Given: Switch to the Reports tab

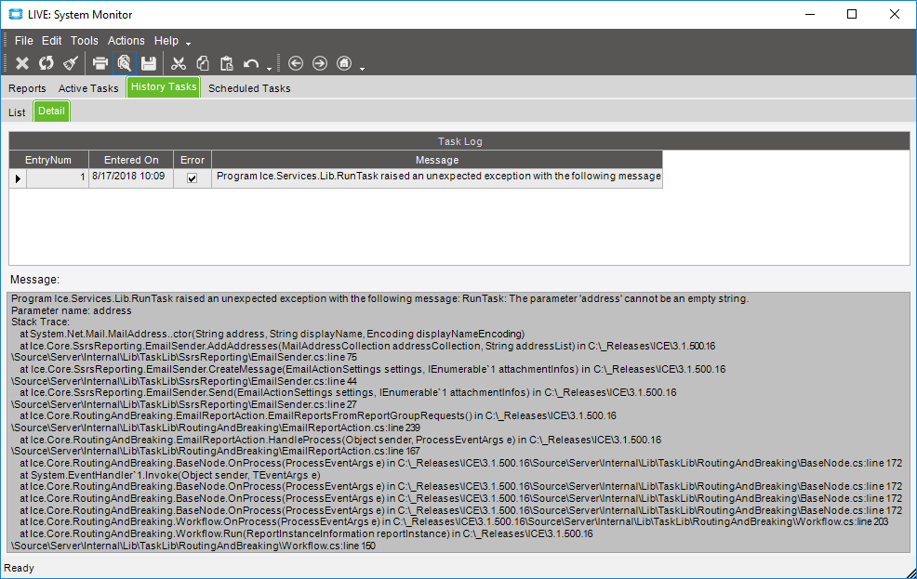Looking at the screenshot, I should tap(27, 88).
